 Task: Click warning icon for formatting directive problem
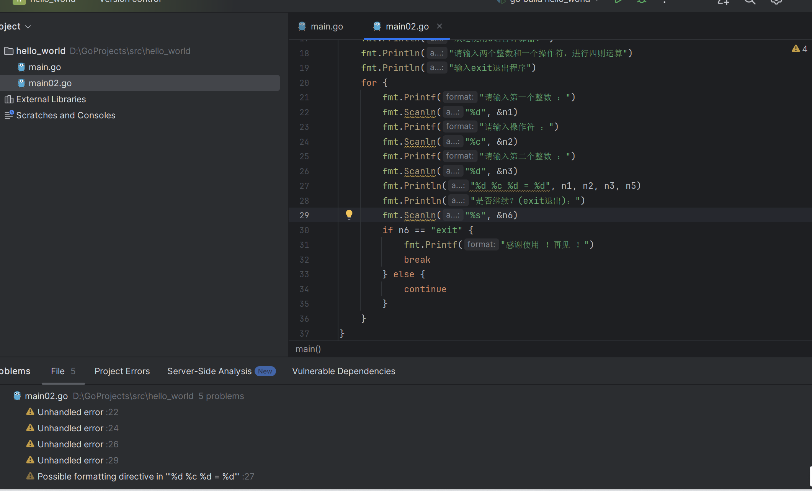point(30,476)
